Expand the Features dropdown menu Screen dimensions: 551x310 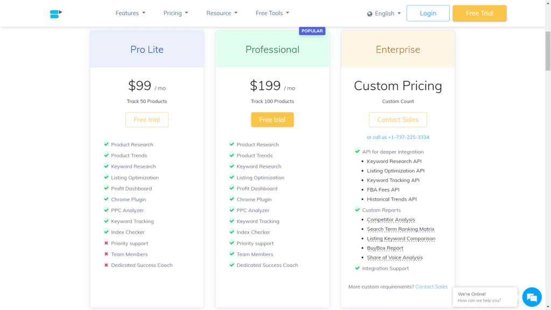(x=130, y=13)
